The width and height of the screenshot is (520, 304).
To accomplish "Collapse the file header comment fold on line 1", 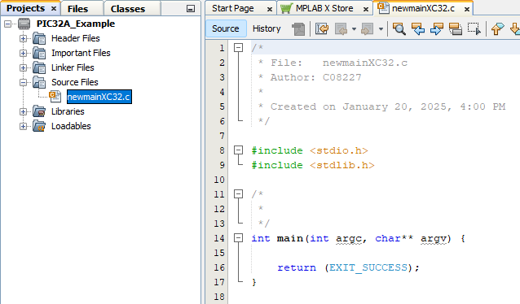I will pos(238,48).
